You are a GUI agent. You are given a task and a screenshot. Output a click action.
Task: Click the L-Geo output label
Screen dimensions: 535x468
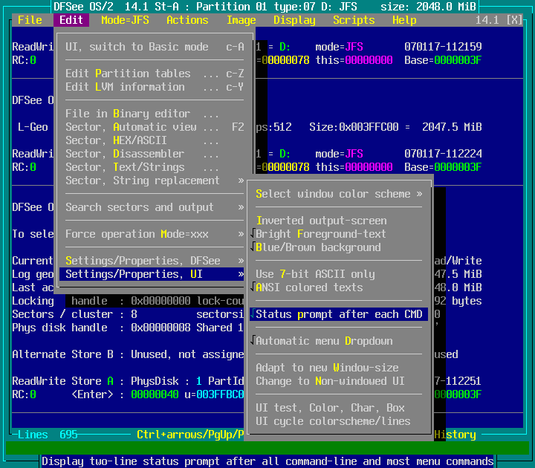[33, 127]
